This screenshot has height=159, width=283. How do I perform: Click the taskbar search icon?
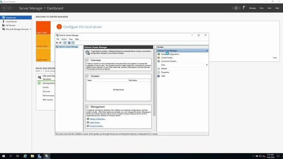click(x=11, y=156)
